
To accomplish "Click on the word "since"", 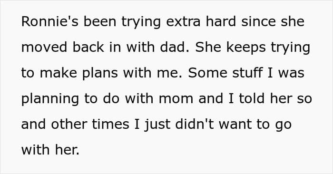I will tap(258, 21).
